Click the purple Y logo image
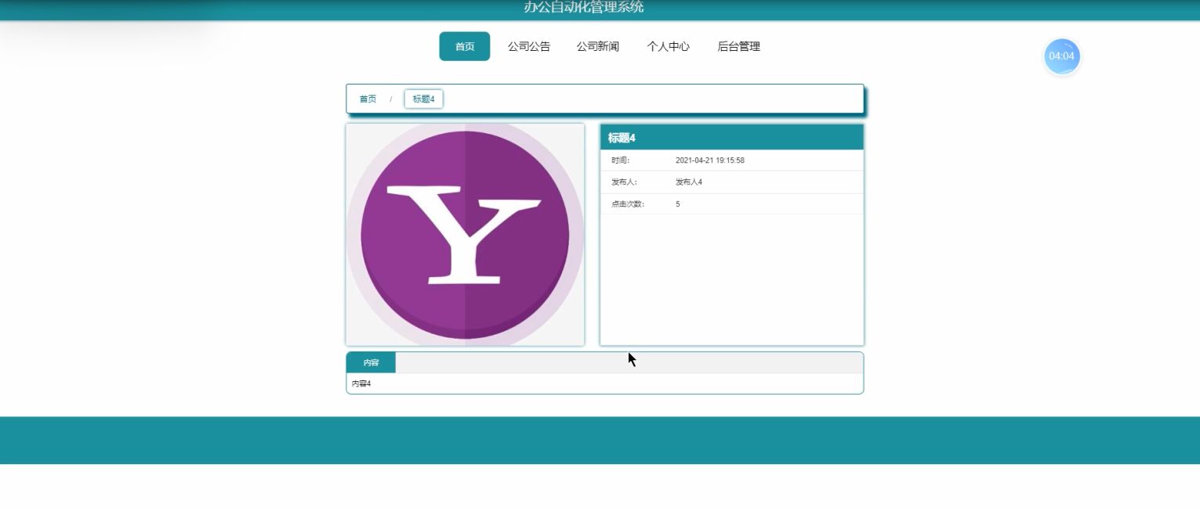 point(465,234)
